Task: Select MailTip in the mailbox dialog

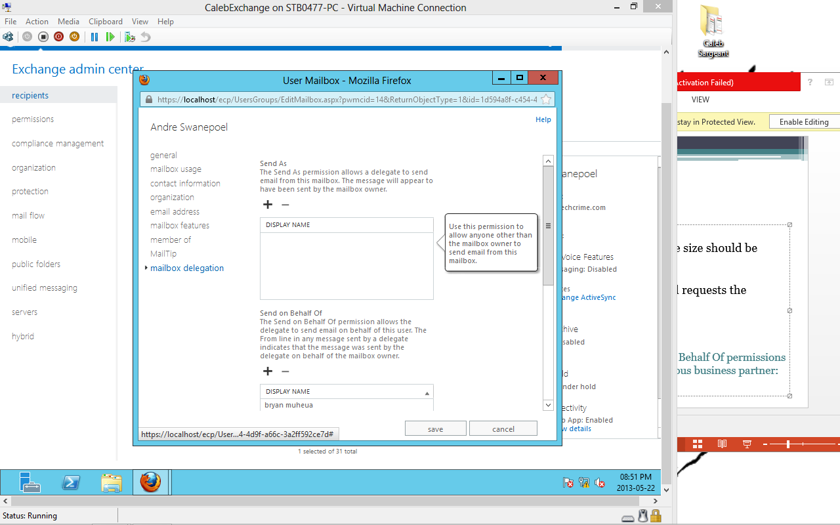Action: click(163, 254)
